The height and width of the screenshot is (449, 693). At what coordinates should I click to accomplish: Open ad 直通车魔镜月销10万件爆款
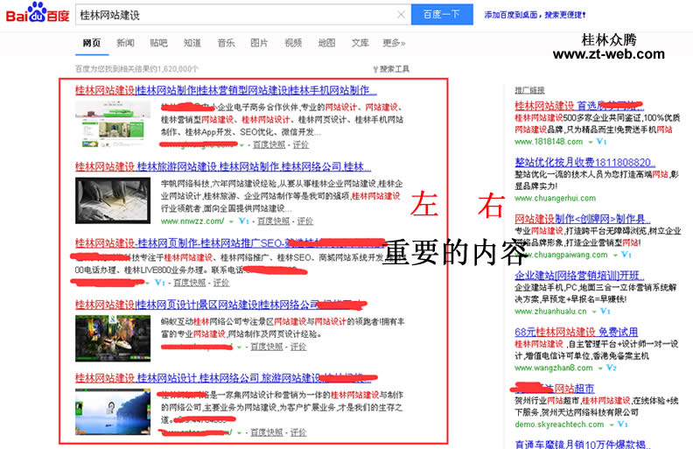[x=583, y=444]
